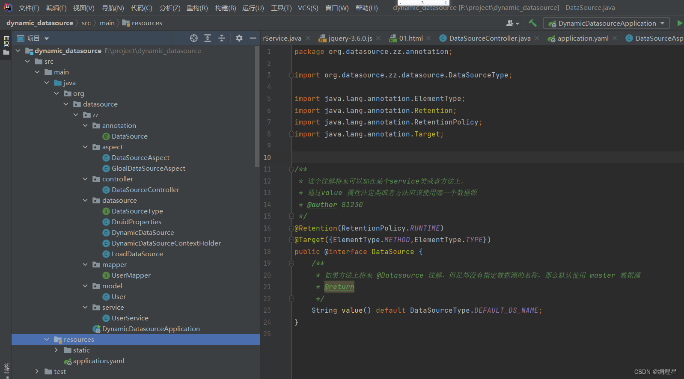Viewport: 684px width, 379px height.
Task: Open DynamicDataSource class in the tree
Action: [143, 232]
